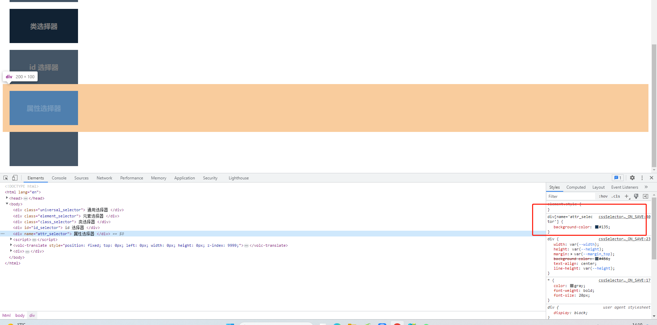
Task: Open the Sources tab
Action: 81,178
